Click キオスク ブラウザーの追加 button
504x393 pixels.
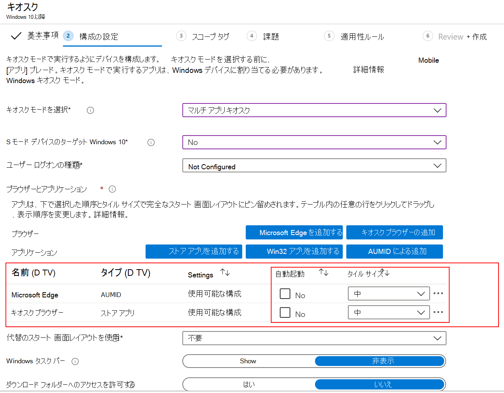[394, 232]
